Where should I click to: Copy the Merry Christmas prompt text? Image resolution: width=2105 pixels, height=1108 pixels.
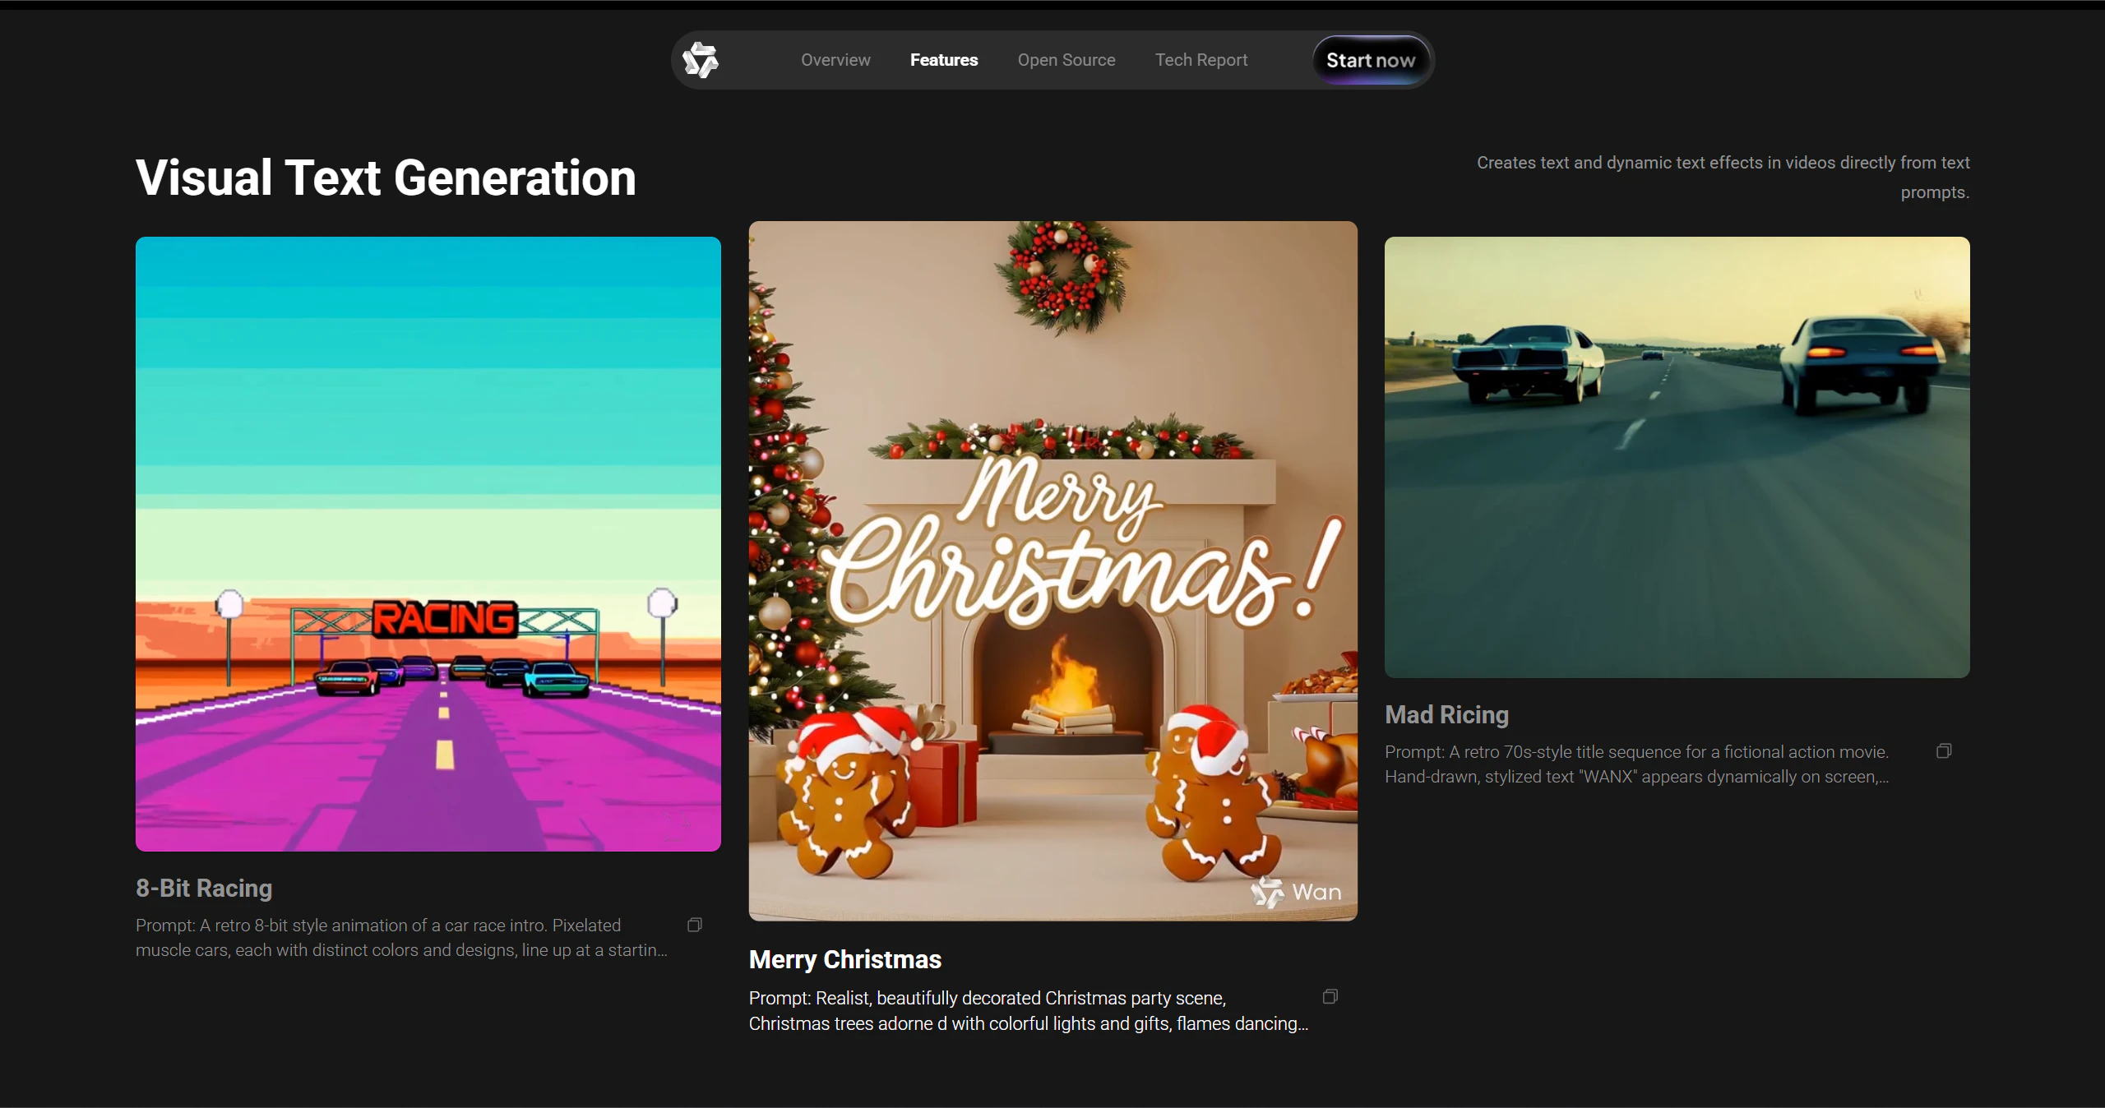pyautogui.click(x=1330, y=997)
